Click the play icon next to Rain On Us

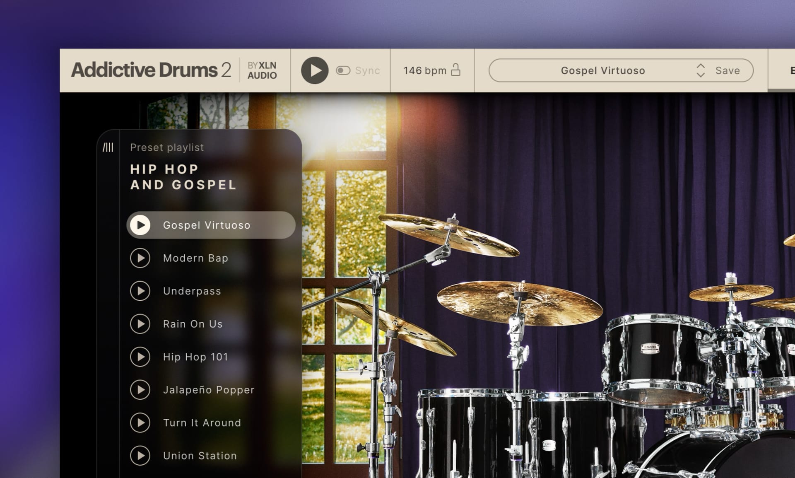[x=141, y=324]
